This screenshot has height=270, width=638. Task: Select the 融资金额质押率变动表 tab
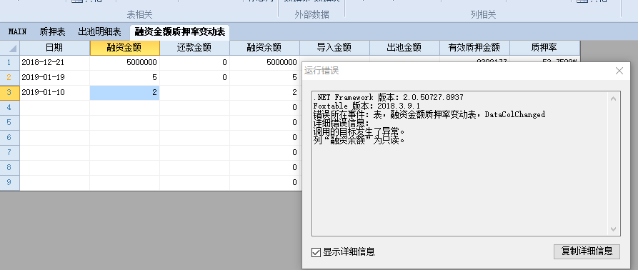(x=180, y=32)
